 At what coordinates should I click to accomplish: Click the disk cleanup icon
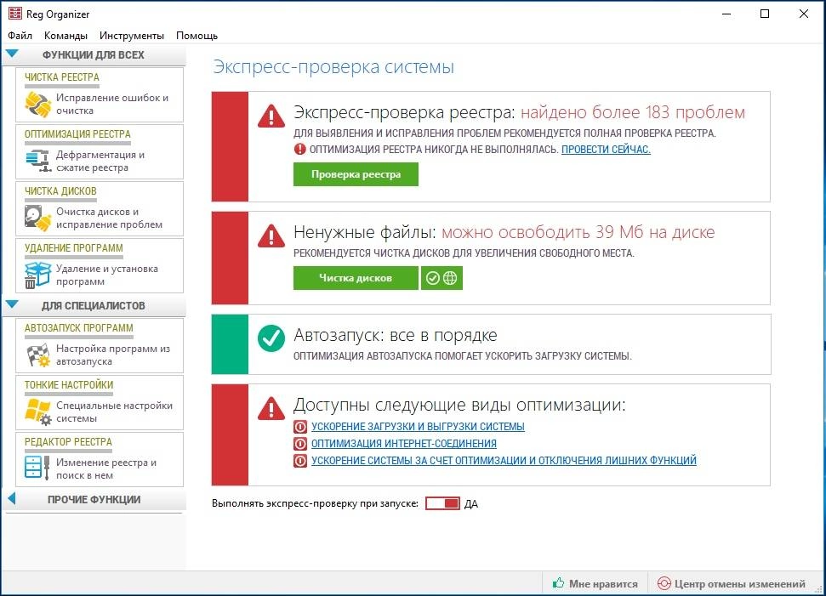pyautogui.click(x=38, y=218)
